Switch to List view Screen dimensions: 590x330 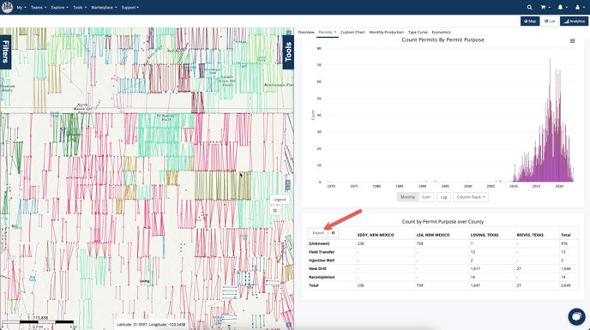[550, 21]
